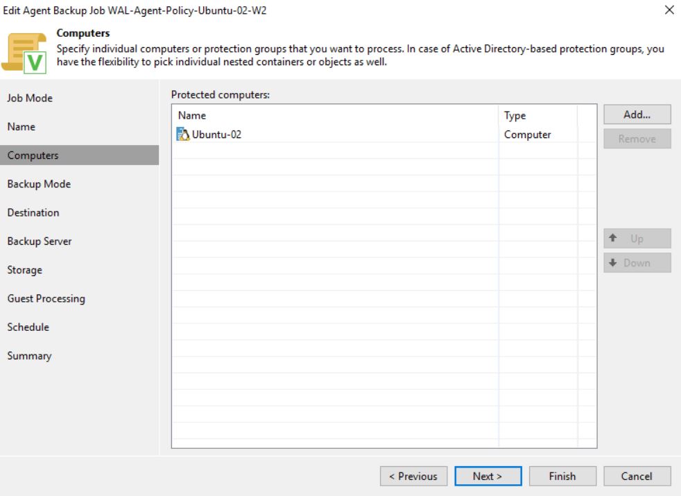Select the Ubuntu-02 row name
Viewport: 681px width, 496px height.
point(217,135)
